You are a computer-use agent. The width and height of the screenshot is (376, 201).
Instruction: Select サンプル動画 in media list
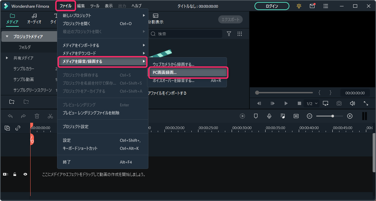coord(23,79)
